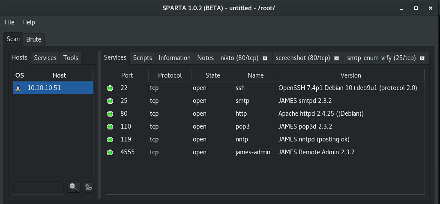
Task: Open the Scripts tab
Action: tap(143, 58)
